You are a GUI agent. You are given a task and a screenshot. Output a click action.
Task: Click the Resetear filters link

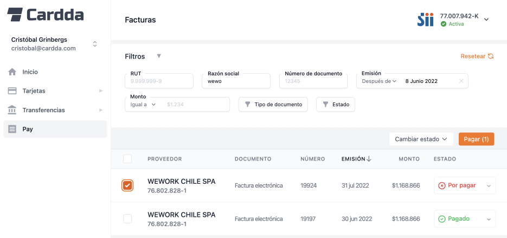pos(477,56)
